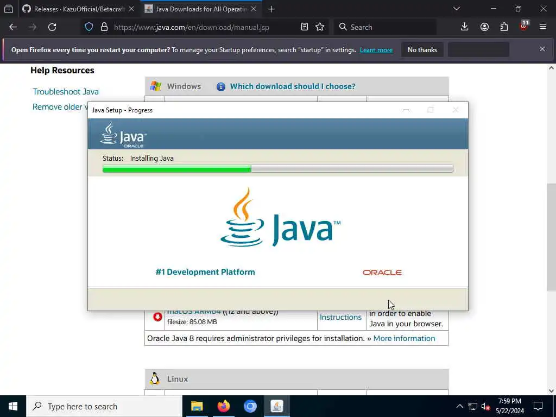Click the Help Resources heading
556x417 pixels.
coord(62,71)
